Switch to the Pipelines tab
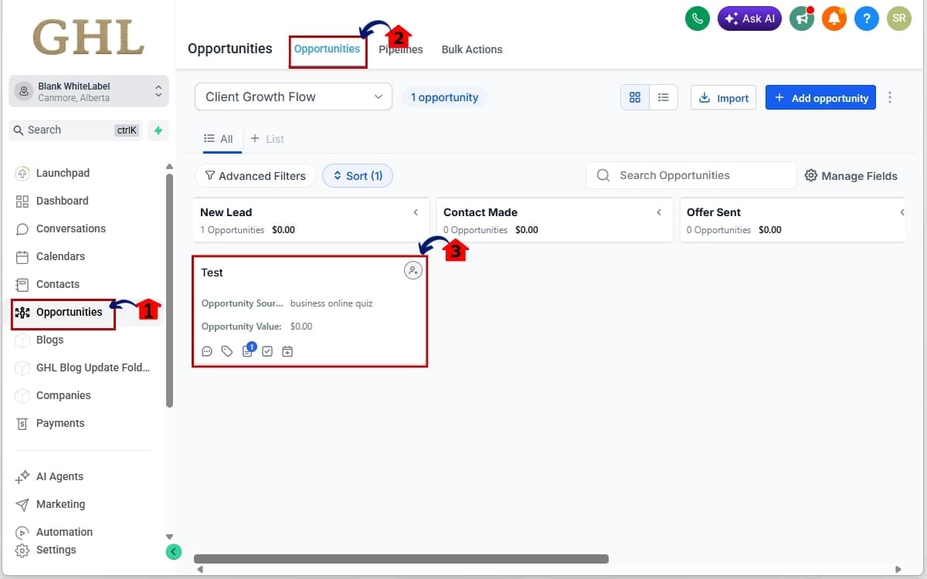Image resolution: width=927 pixels, height=579 pixels. tap(399, 49)
